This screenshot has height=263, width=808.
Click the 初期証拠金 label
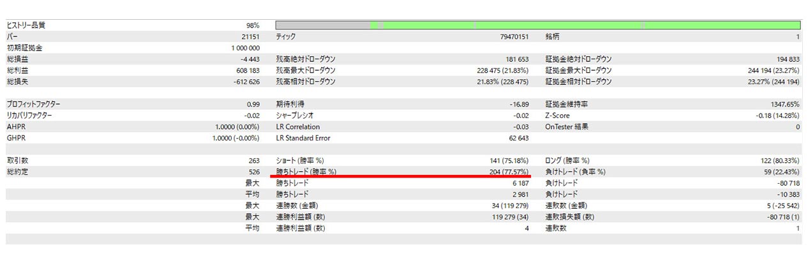(x=24, y=48)
